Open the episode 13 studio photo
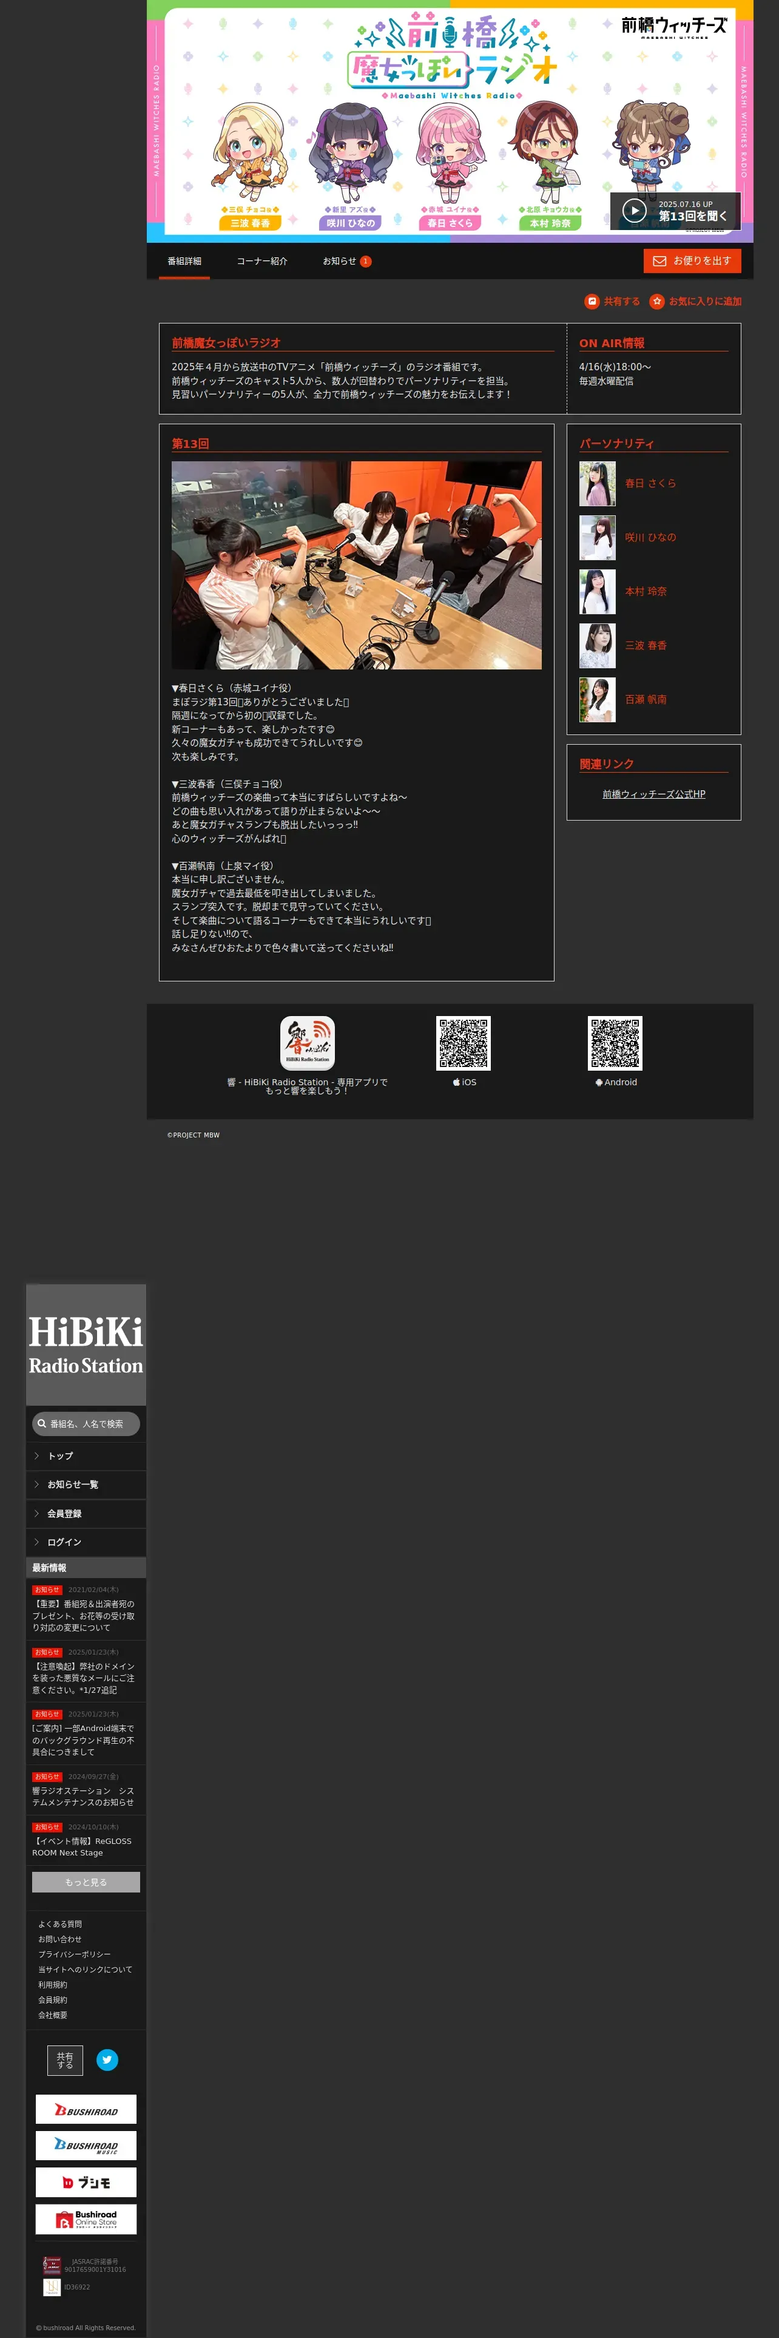The height and width of the screenshot is (2338, 779). pos(356,566)
